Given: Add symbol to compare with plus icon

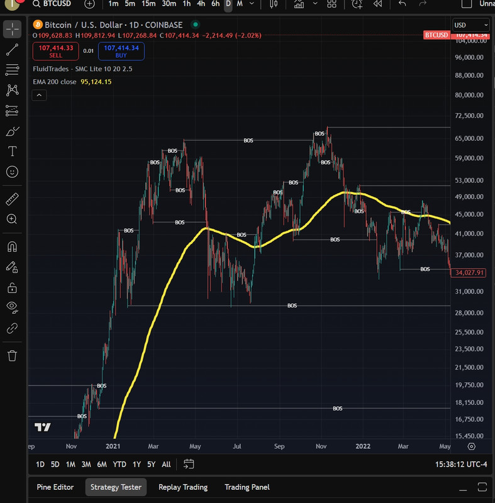Looking at the screenshot, I should (x=89, y=4).
